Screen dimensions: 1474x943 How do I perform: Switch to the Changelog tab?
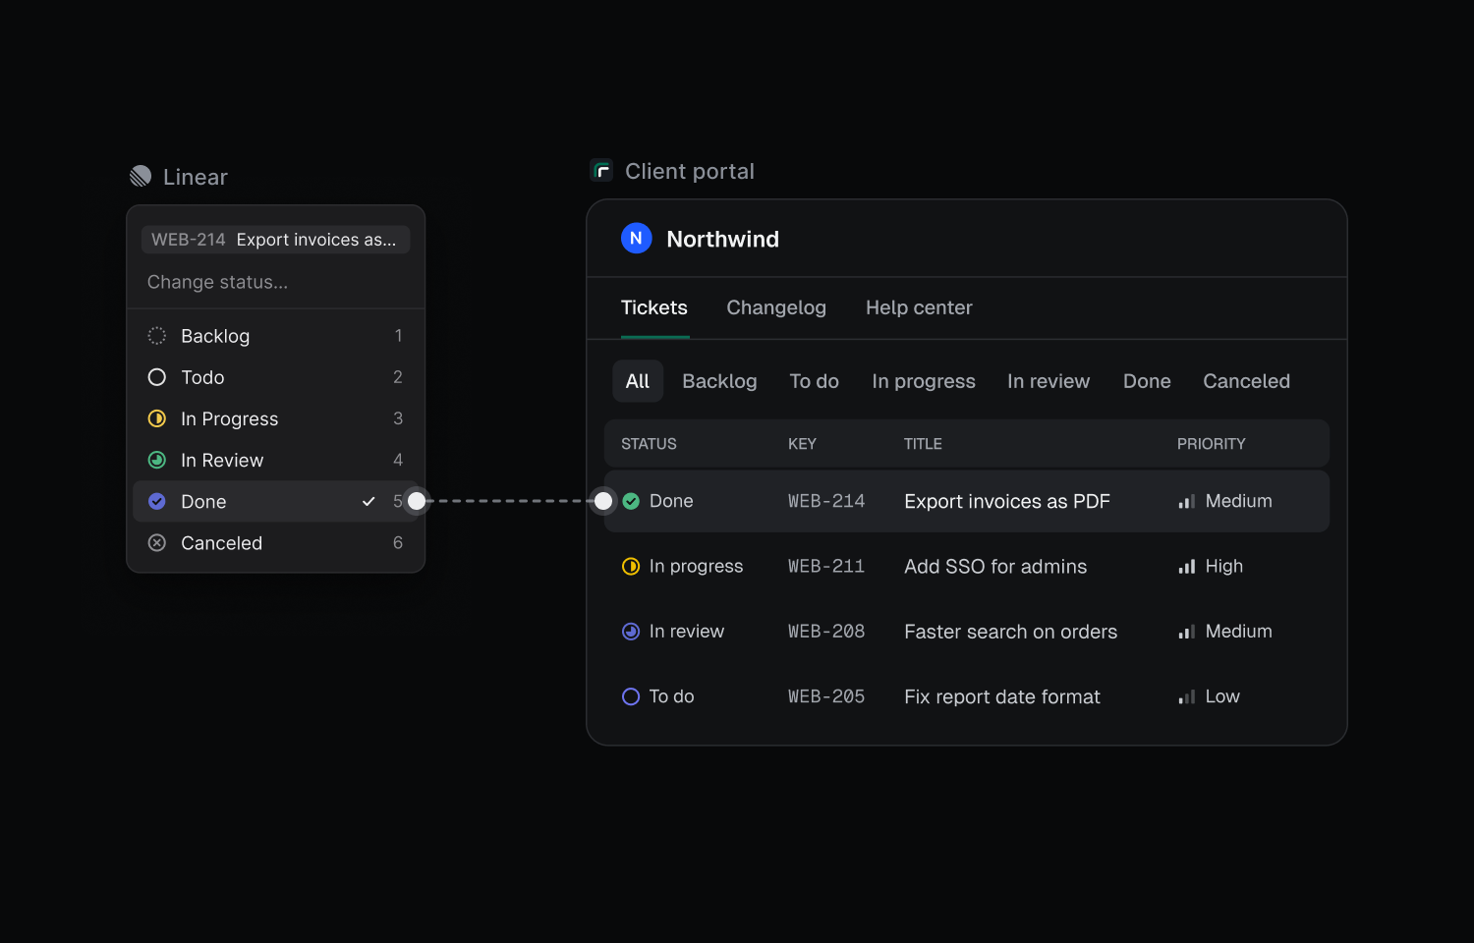(x=776, y=307)
